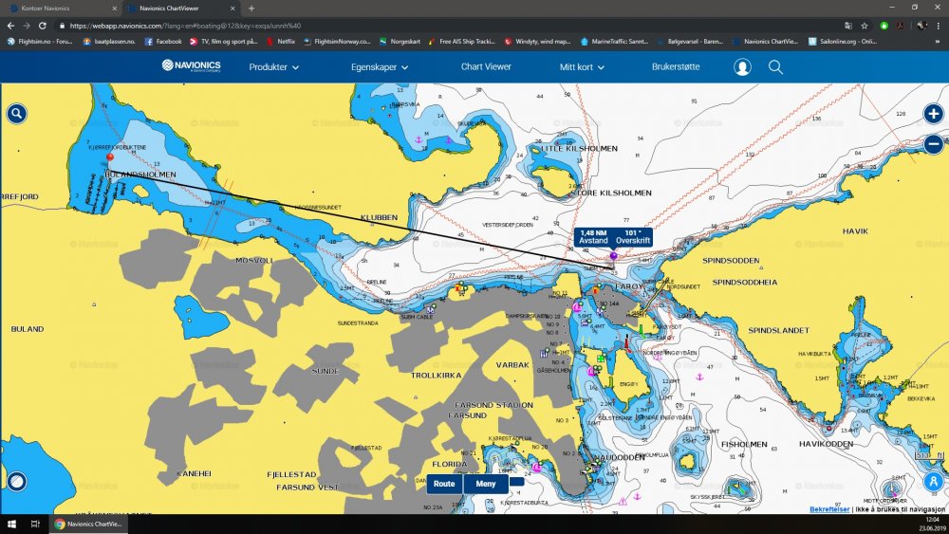Close the Navionics ChartViewer tab
949x534 pixels.
[233, 9]
